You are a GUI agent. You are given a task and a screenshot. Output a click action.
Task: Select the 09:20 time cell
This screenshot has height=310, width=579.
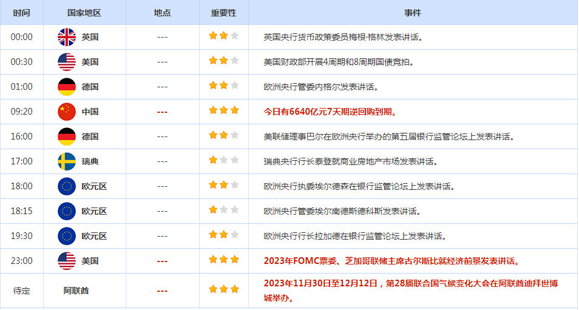(21, 112)
